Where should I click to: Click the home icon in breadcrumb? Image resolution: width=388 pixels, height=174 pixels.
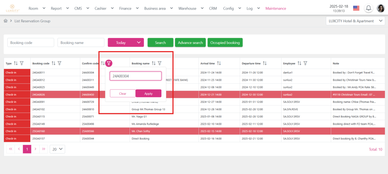coord(6,21)
